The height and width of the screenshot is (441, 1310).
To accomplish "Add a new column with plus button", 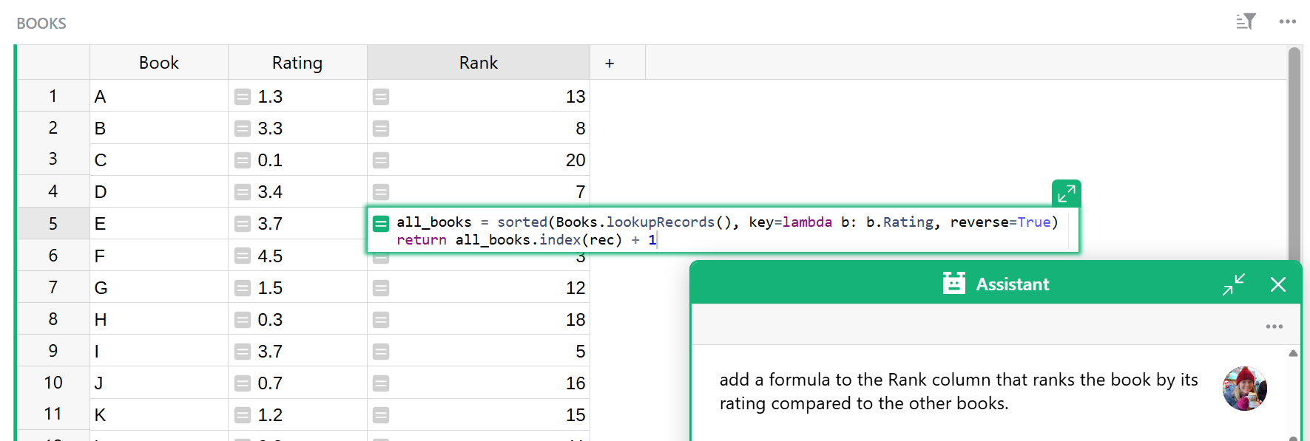I will tap(610, 63).
